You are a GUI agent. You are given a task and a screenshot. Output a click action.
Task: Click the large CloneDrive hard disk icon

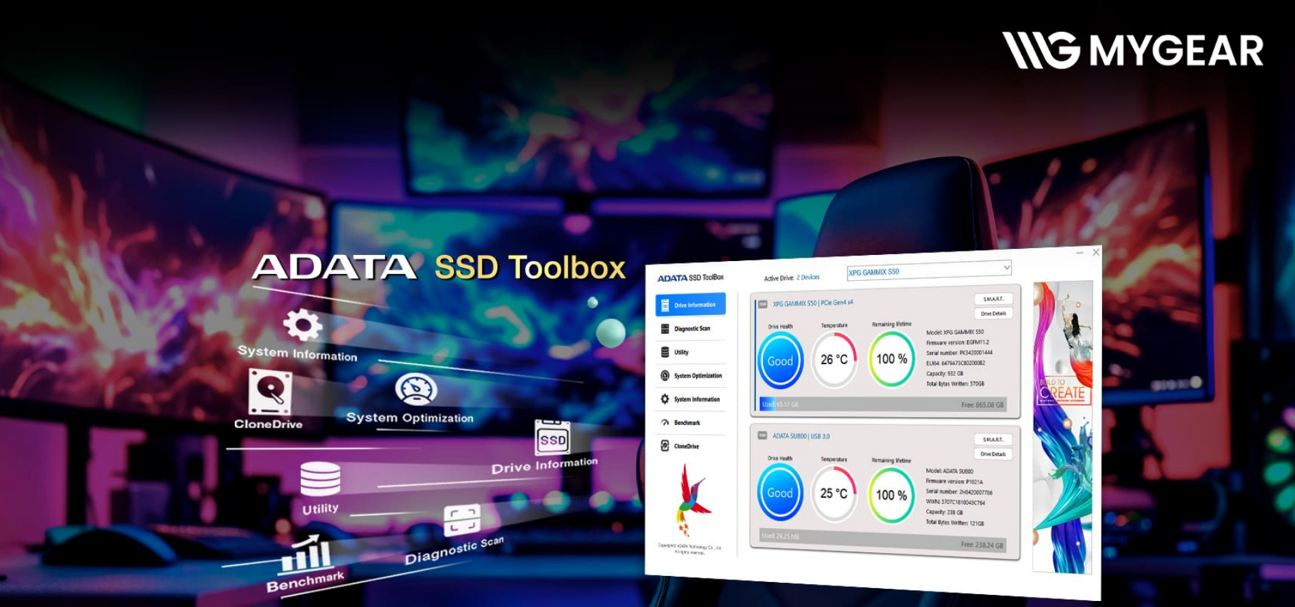[x=270, y=392]
